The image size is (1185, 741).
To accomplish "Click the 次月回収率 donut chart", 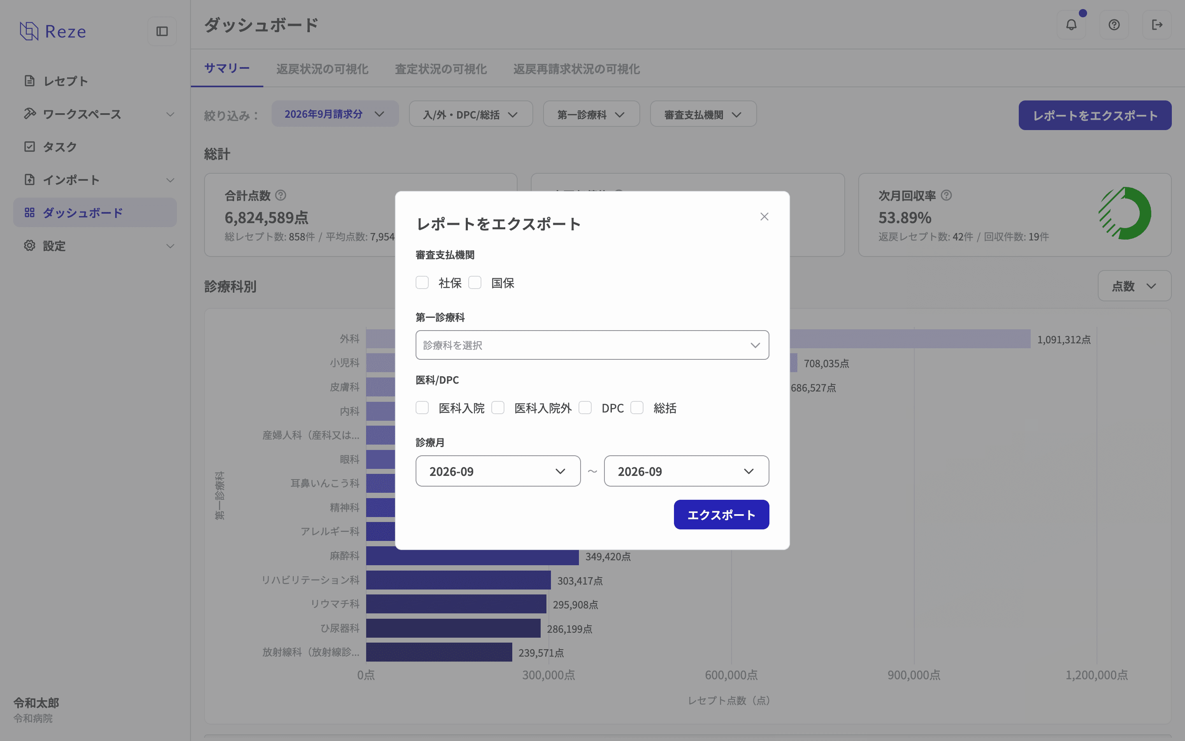I will click(1125, 214).
